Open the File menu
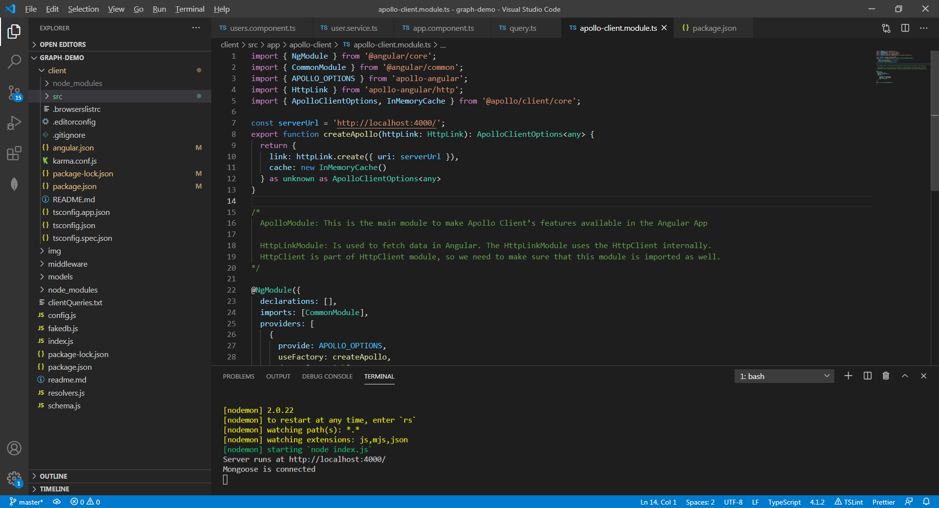Screen dimensions: 939x508 click(31, 9)
